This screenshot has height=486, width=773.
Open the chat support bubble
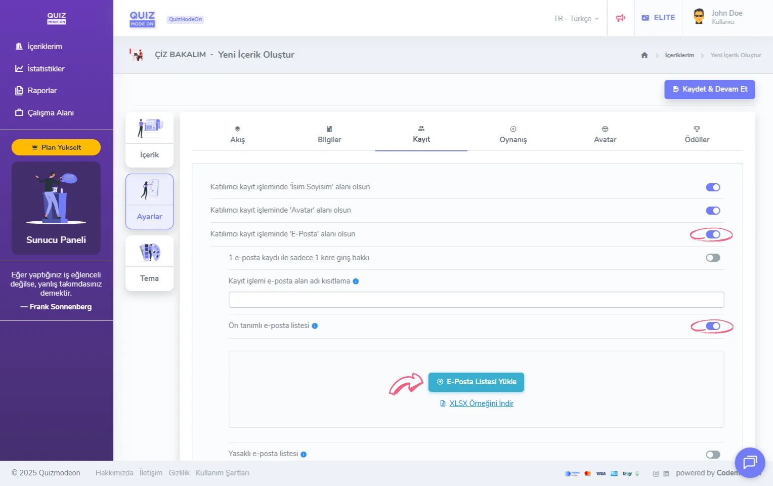749,462
